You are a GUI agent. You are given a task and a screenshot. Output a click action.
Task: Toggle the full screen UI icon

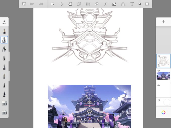coord(147,4)
